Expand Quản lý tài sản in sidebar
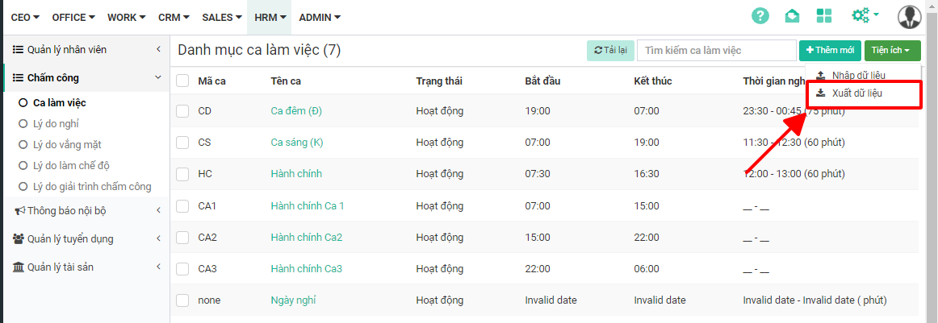Viewport: 938px width, 323px height. tap(85, 267)
